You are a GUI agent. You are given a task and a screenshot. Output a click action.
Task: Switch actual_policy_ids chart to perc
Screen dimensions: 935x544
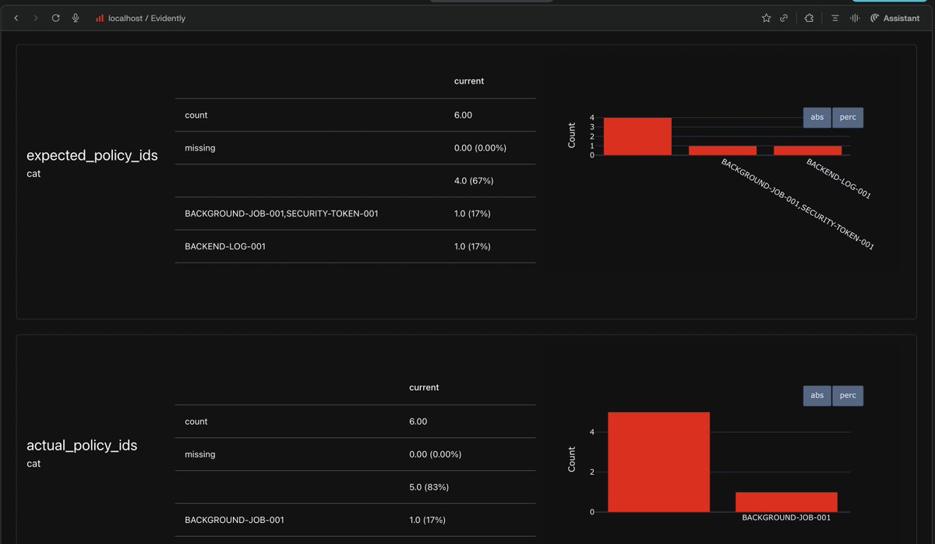point(848,395)
